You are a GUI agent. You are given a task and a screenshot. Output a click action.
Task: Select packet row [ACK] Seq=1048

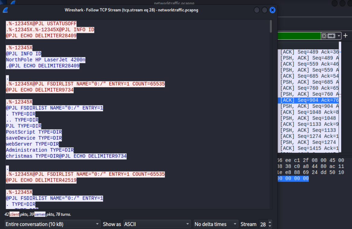click(308, 112)
